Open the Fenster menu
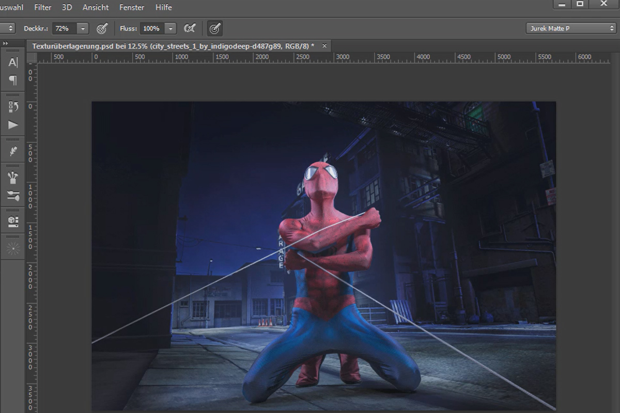Image resolution: width=620 pixels, height=413 pixels. [132, 7]
